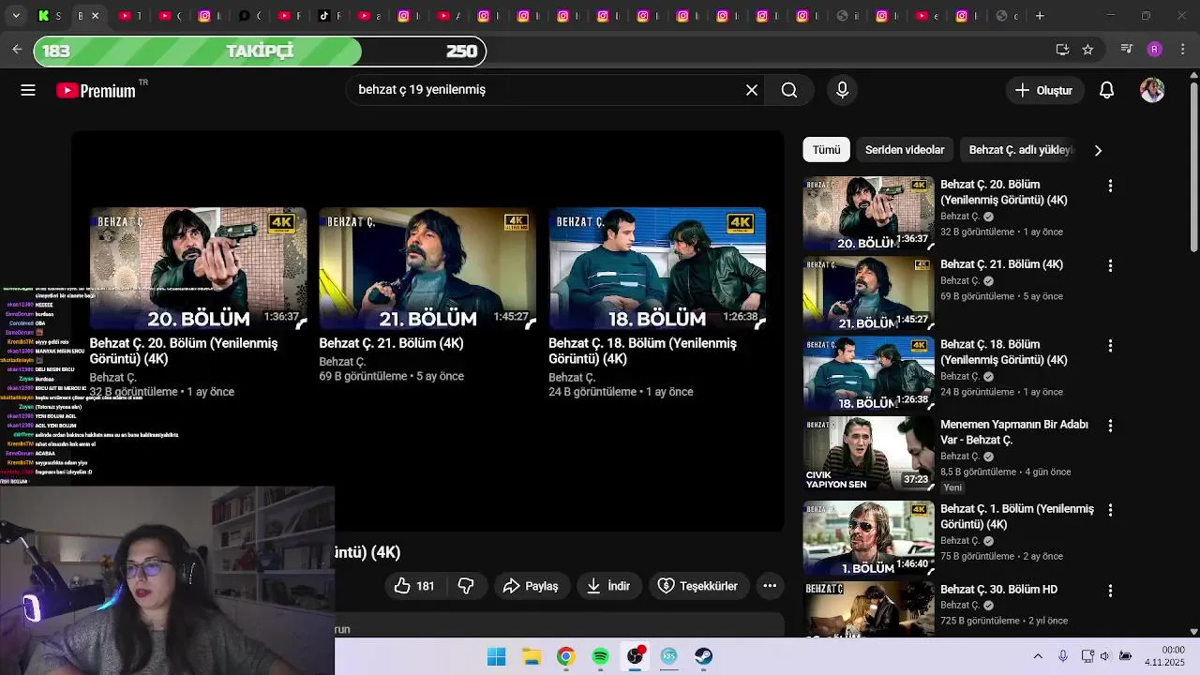Image resolution: width=1200 pixels, height=675 pixels.
Task: Show hidden system tray icons chevron
Action: (1038, 656)
